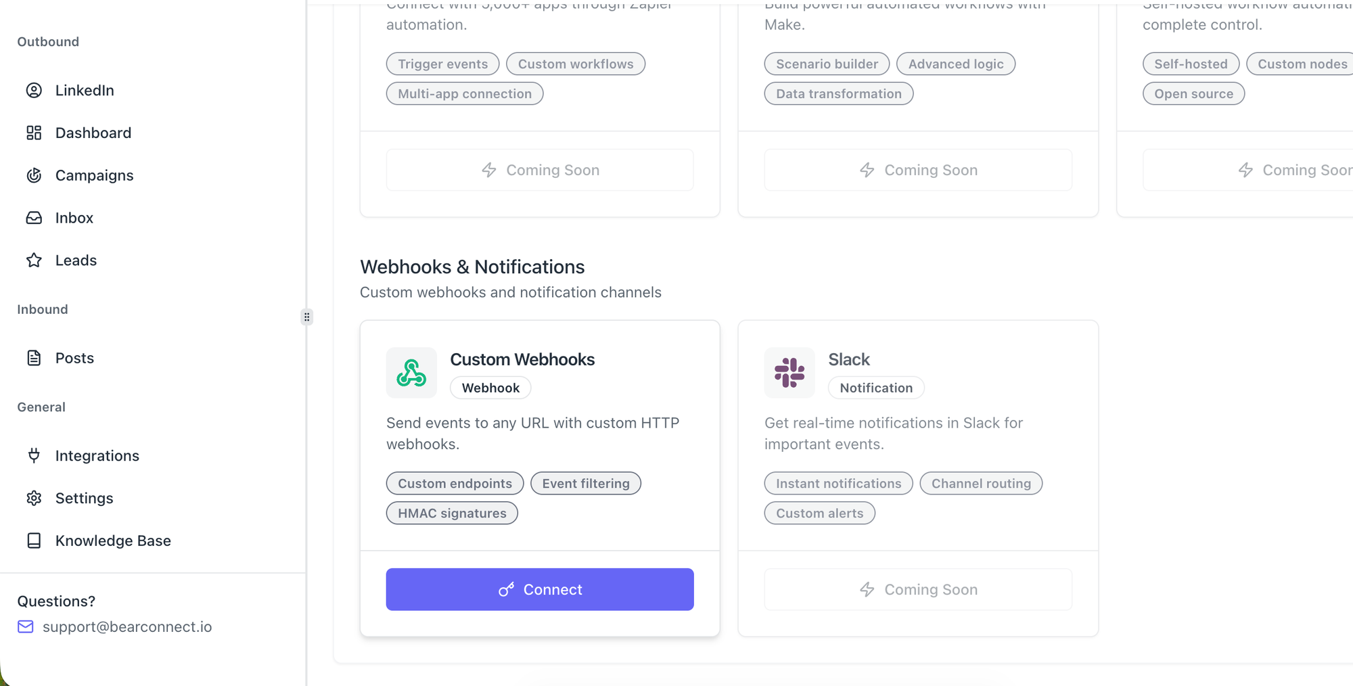1353x686 pixels.
Task: Click the Dashboard grid icon
Action: click(x=34, y=133)
